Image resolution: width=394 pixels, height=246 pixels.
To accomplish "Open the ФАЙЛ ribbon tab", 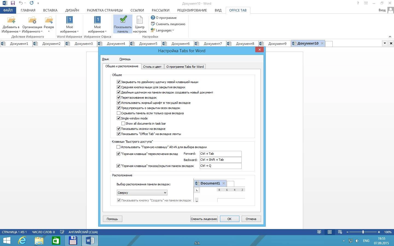I will point(8,10).
